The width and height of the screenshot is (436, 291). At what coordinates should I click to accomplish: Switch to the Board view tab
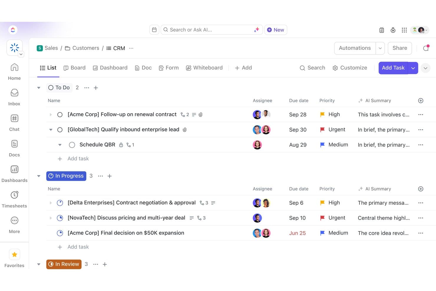pyautogui.click(x=75, y=68)
